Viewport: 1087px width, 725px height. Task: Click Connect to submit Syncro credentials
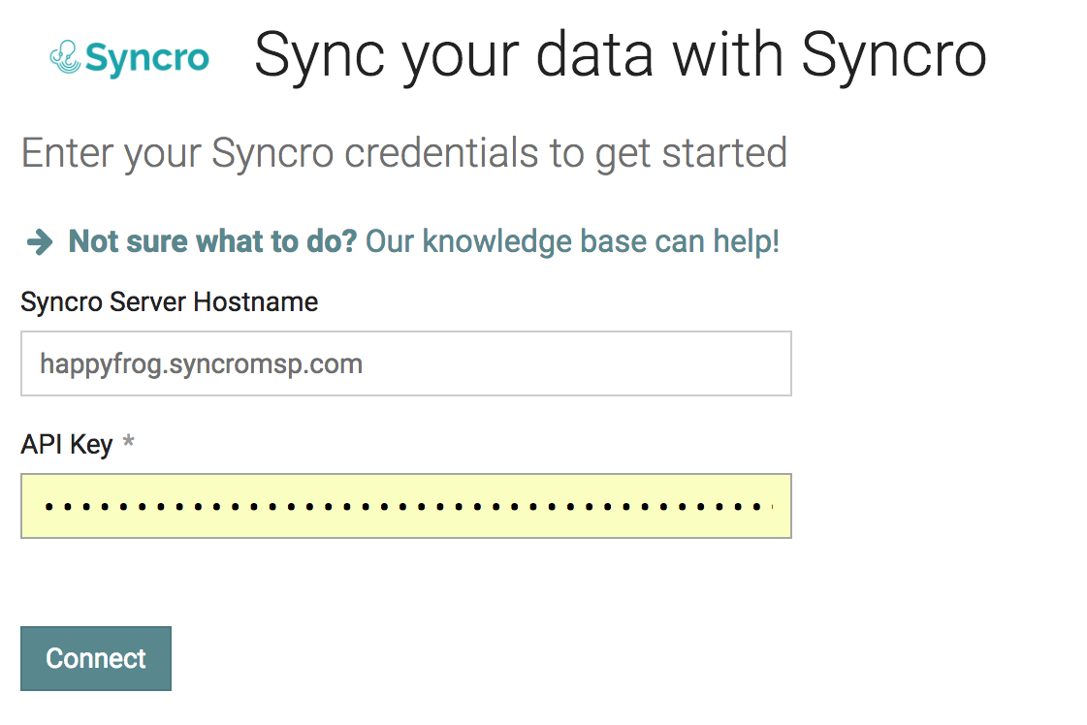[95, 658]
